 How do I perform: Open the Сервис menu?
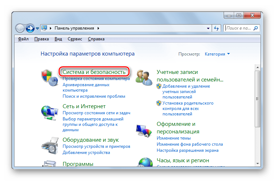click(x=75, y=39)
